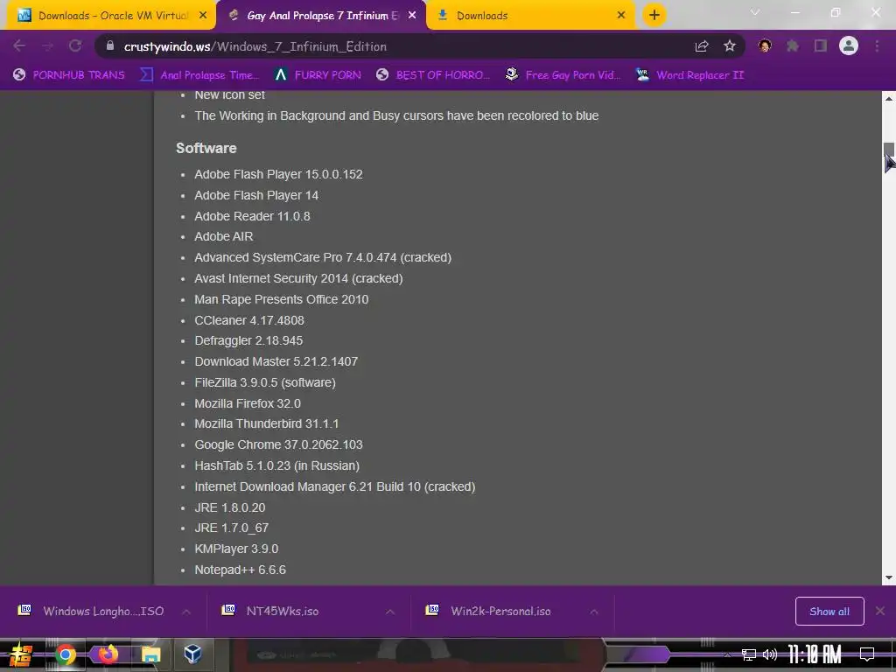
Task: Click the Defraggler 2.18.945 entry
Action: point(248,340)
